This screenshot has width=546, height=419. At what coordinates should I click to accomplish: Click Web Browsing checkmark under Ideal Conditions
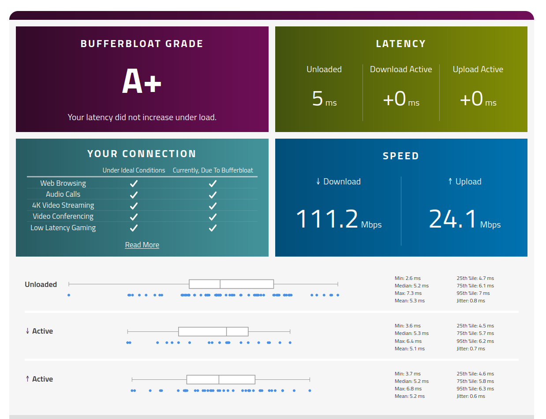[134, 183]
